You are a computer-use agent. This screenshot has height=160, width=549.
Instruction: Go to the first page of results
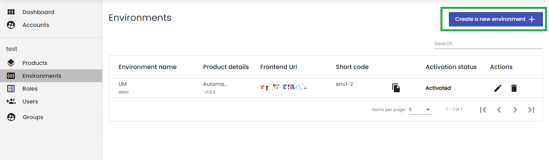(x=483, y=110)
